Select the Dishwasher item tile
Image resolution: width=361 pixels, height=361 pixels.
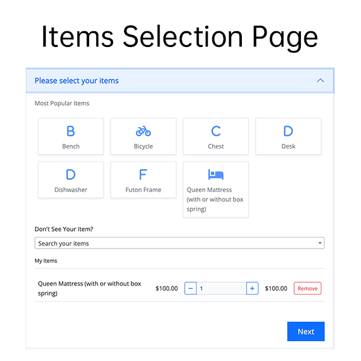pyautogui.click(x=70, y=179)
